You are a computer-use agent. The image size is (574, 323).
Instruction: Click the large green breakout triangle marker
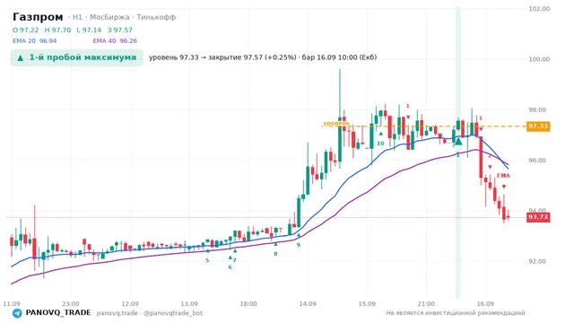(458, 141)
